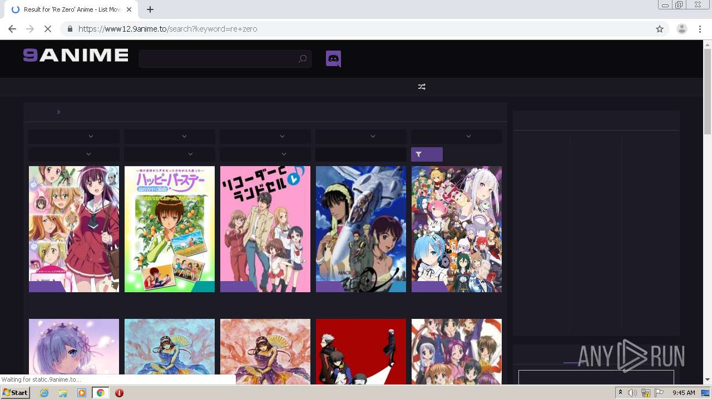Stop loading the page
712x400 pixels.
point(48,29)
